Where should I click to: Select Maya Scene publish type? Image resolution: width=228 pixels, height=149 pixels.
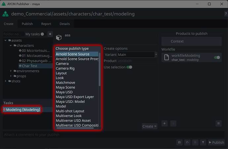[x=77, y=87]
